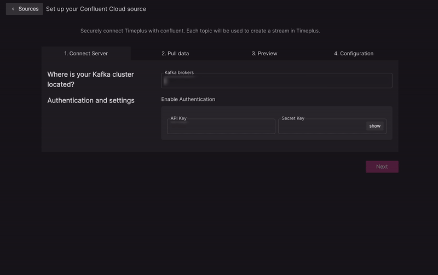
Task: Click the Enable Authentication label
Action: coord(188,99)
